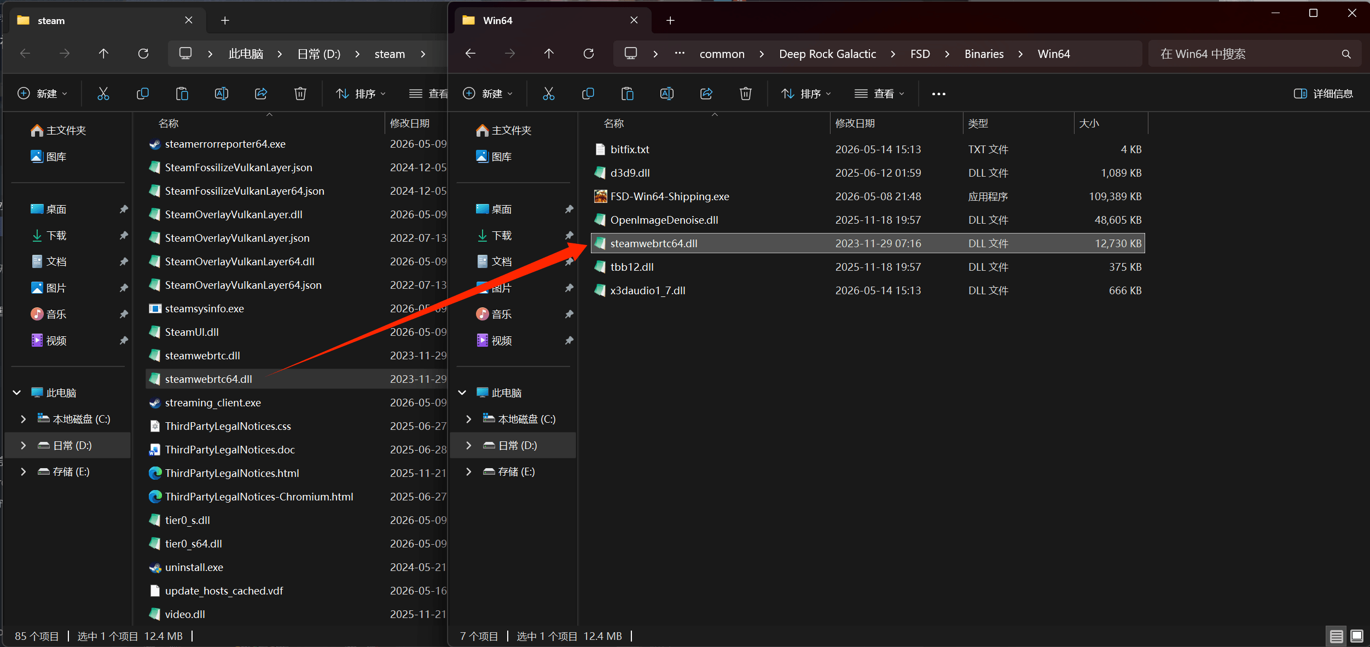Refresh the Win64 folder view

click(x=589, y=54)
